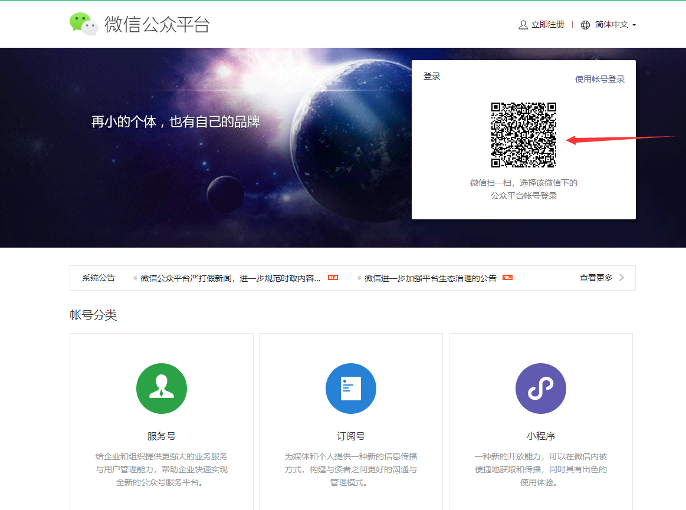The width and height of the screenshot is (686, 510).
Task: Click the globe language icon
Action: click(585, 25)
